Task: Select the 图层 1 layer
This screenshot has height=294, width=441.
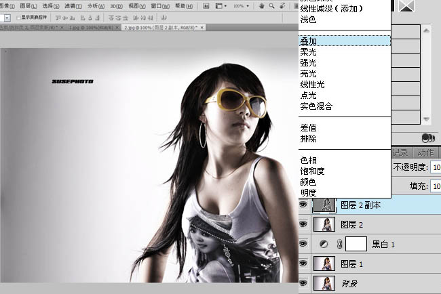Action: click(366, 263)
